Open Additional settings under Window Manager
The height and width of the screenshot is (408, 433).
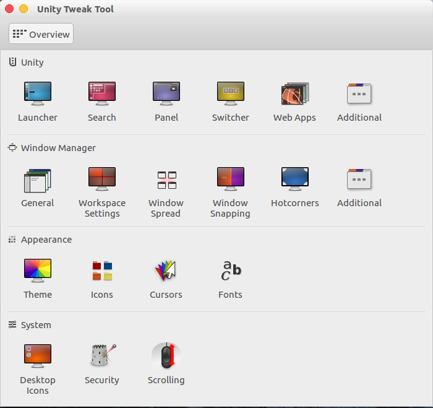(x=359, y=179)
